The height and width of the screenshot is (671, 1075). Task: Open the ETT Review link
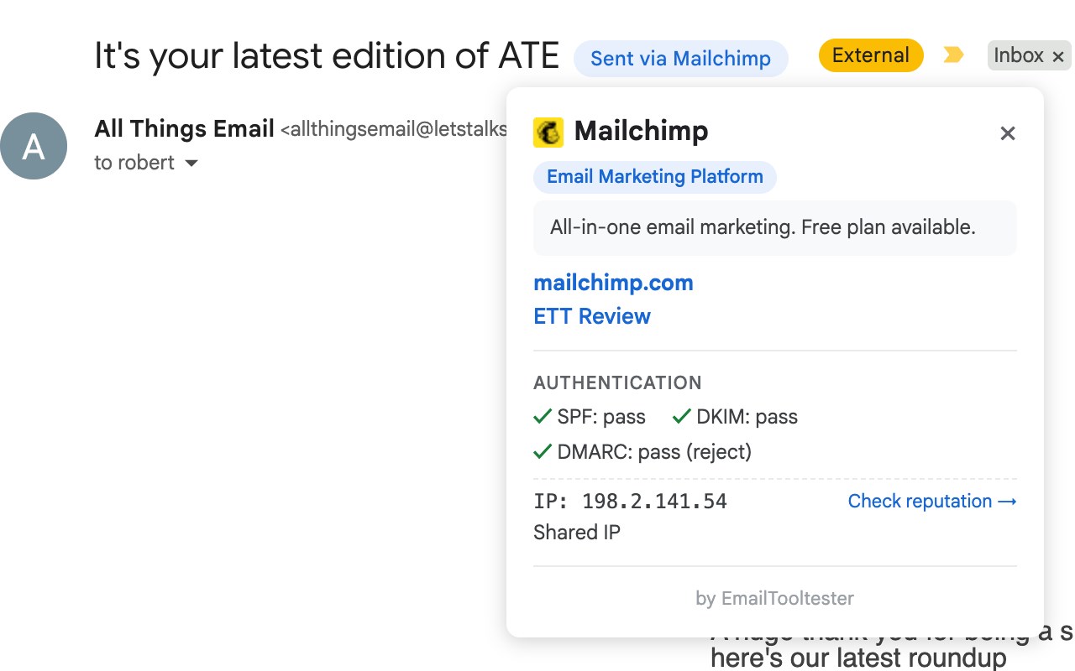592,316
